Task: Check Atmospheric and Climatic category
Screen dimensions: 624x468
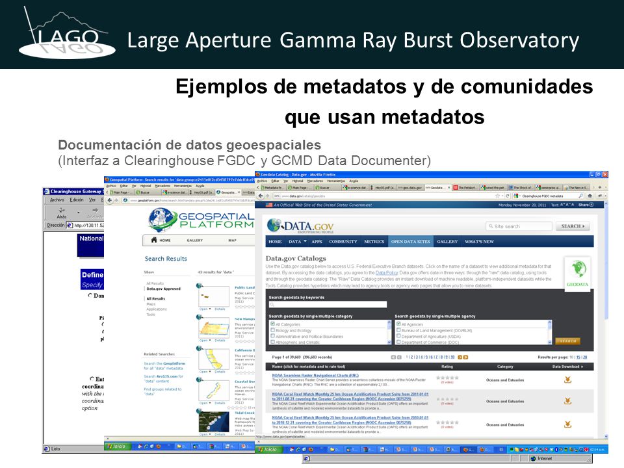Action: [x=272, y=342]
